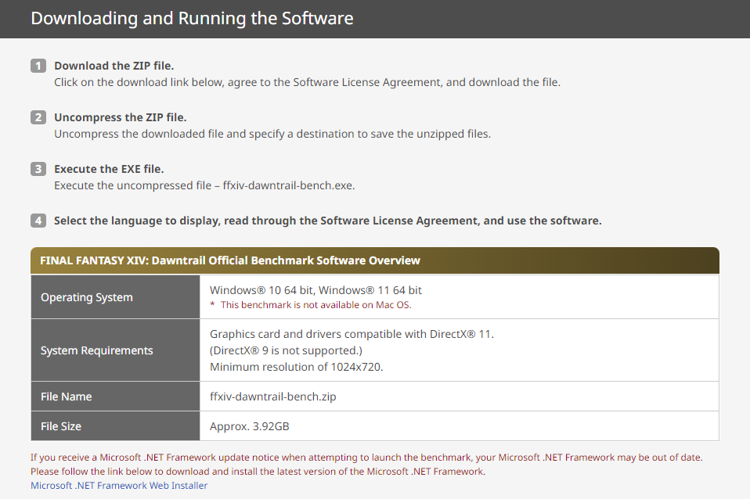Click the step 2 number badge
Screen dimensions: 750x499
pos(38,117)
